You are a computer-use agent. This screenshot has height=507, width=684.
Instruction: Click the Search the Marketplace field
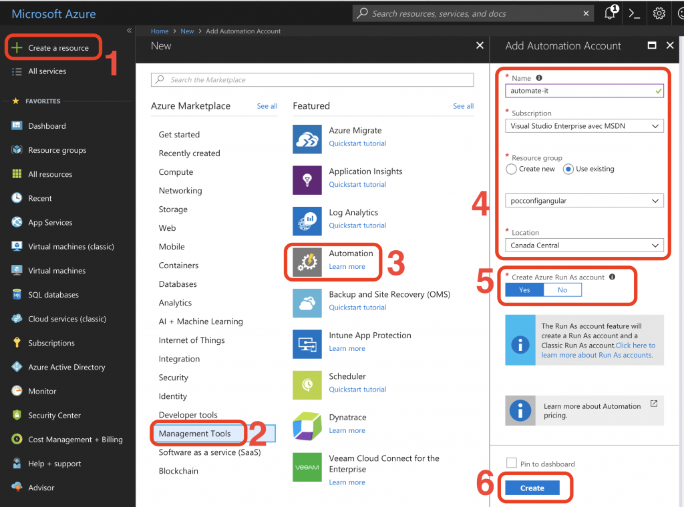[x=313, y=79]
